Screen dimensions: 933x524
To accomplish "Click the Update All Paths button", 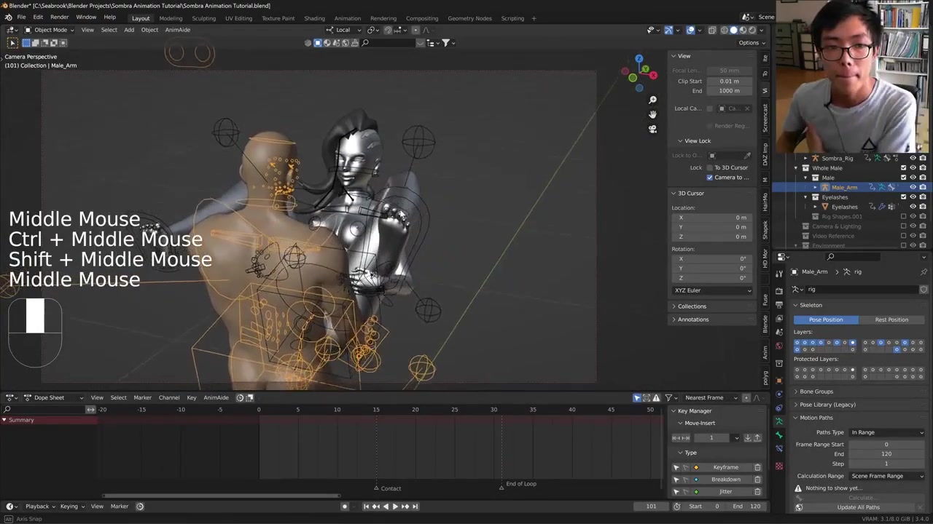I will (x=858, y=507).
